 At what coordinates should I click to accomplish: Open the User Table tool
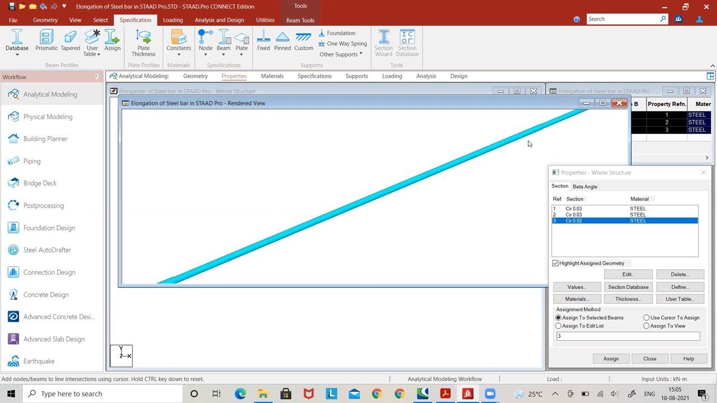92,43
